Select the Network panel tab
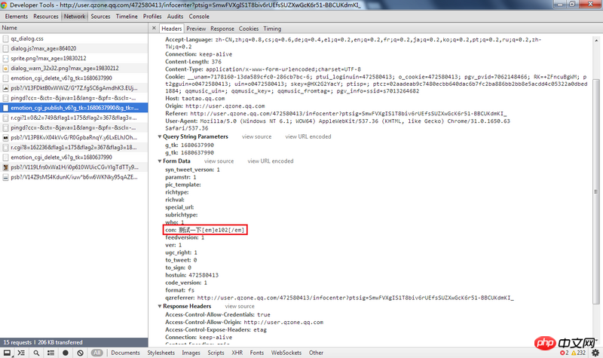Image resolution: width=603 pixels, height=358 pixels. click(75, 16)
